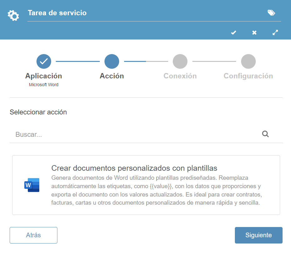Select the Configuración step circle
Viewport: 291px width, 255px height.
click(x=248, y=62)
